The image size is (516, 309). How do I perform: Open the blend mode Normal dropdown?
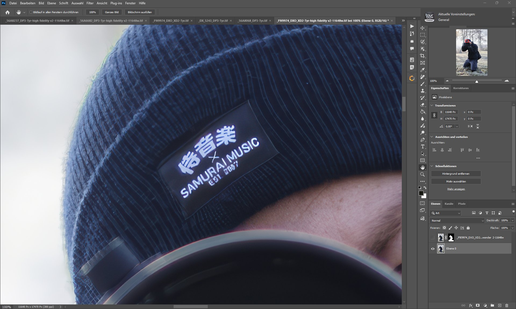coord(457,220)
